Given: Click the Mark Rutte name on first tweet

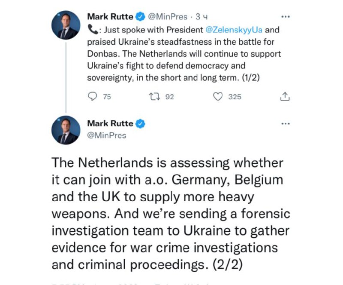Looking at the screenshot, I should (110, 17).
